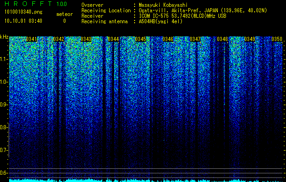
Task: Click the A504HB(yagi 4el) antenna text
Action: (x=161, y=21)
